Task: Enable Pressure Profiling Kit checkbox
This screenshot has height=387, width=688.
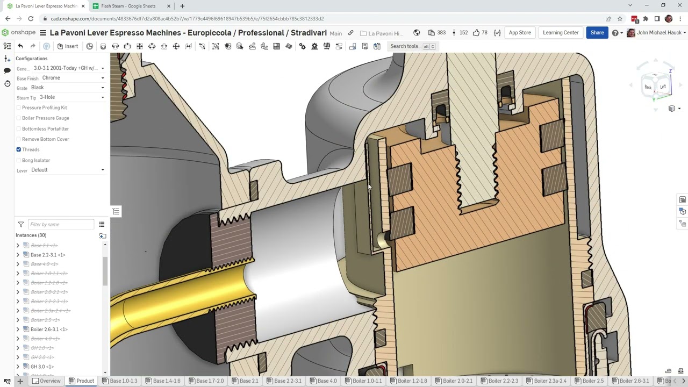Action: [19, 107]
